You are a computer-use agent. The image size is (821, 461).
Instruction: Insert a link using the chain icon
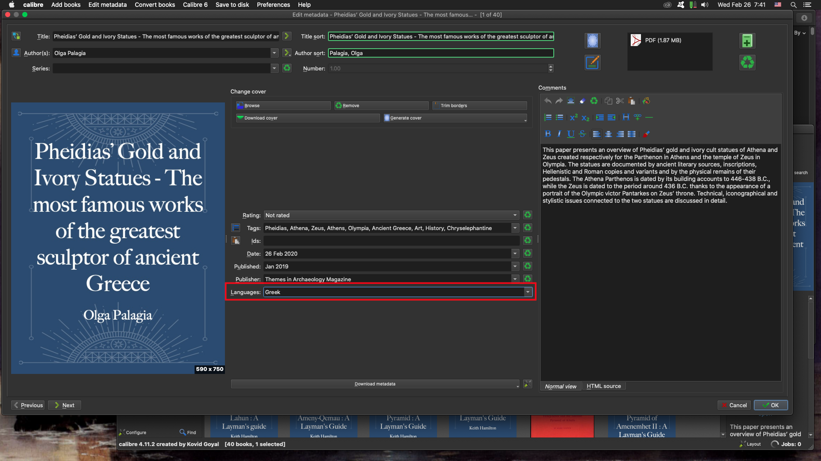click(638, 117)
